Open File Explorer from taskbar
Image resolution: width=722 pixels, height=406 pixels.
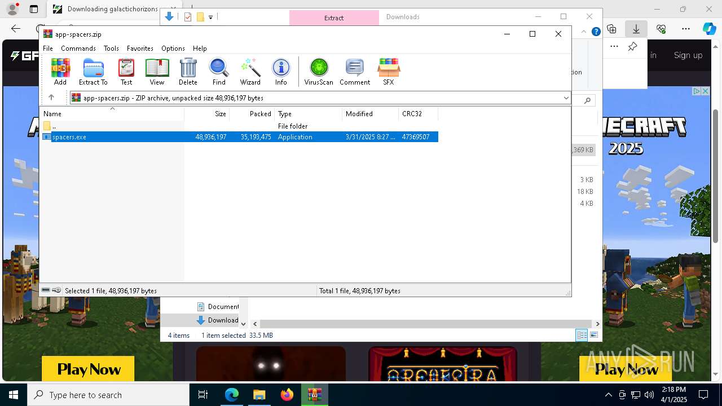coord(259,395)
